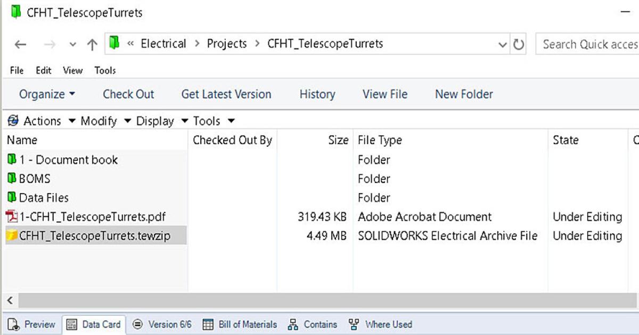This screenshot has height=335, width=639.
Task: Expand the address bar history dropdown
Action: tap(502, 45)
